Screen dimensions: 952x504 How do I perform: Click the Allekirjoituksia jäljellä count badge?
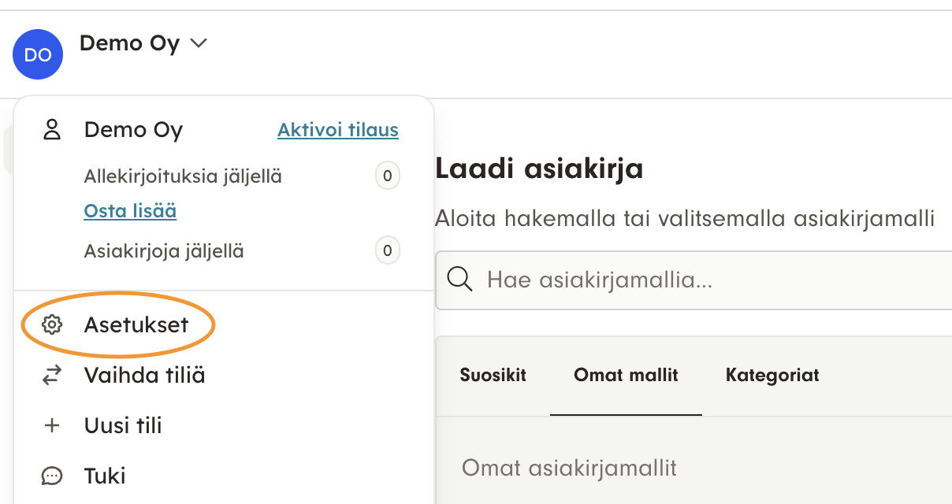387,176
